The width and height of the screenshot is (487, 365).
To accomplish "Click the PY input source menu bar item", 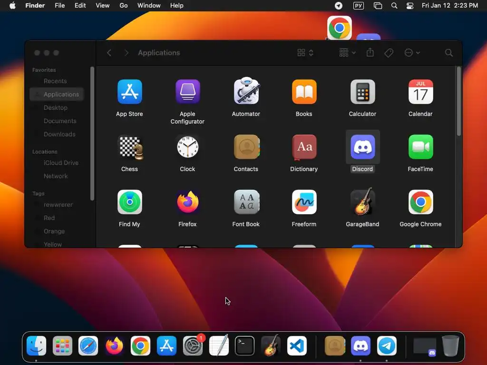I will point(359,6).
